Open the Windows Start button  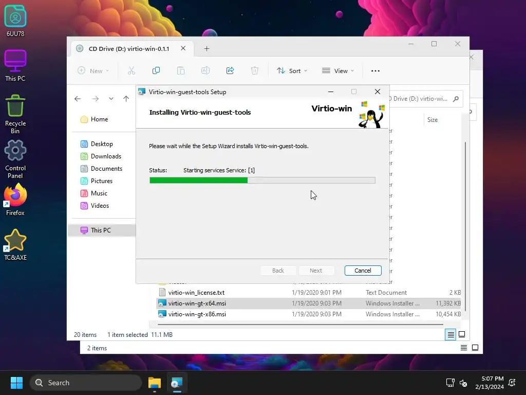tap(16, 383)
